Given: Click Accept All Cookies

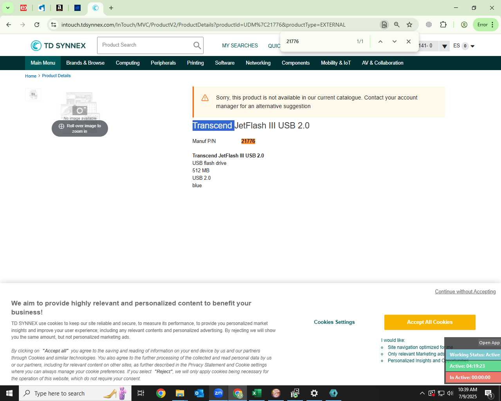Looking at the screenshot, I should click(x=430, y=322).
